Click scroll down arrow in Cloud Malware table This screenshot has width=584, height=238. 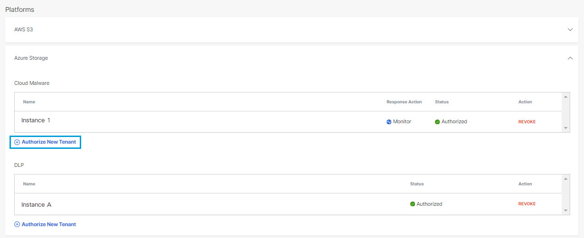pyautogui.click(x=565, y=128)
